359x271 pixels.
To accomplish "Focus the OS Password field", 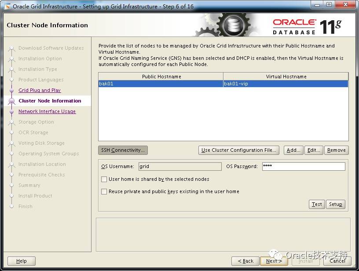I will point(304,166).
